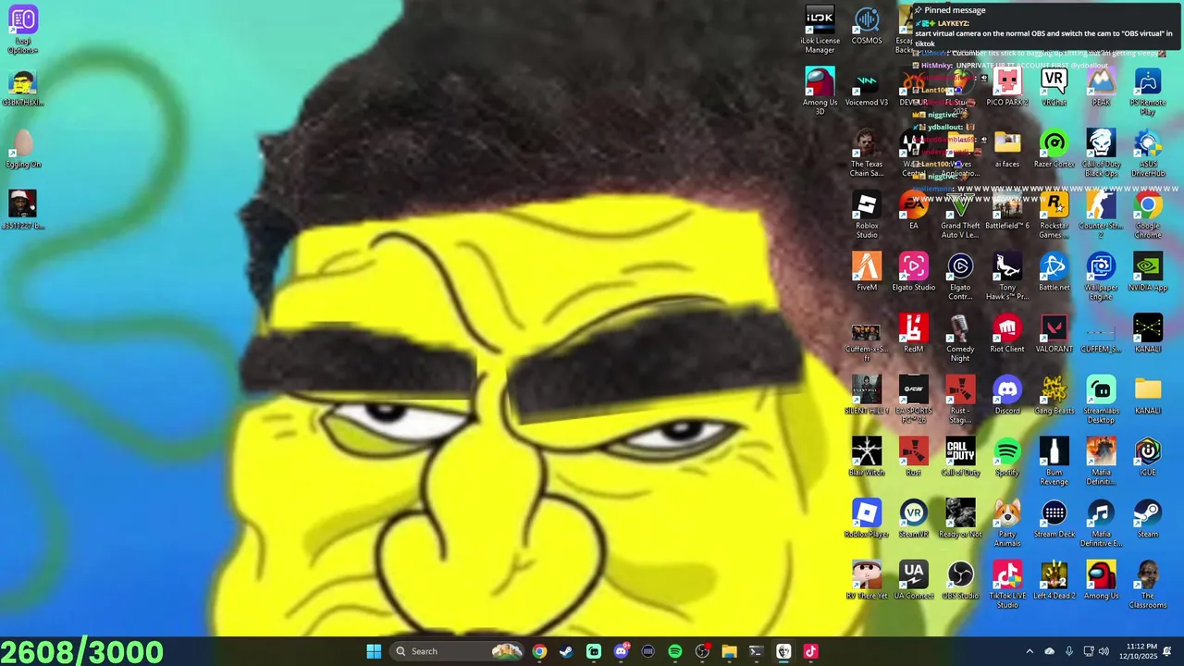Image resolution: width=1184 pixels, height=666 pixels.
Task: Open the volume tray icon
Action: point(1104,651)
